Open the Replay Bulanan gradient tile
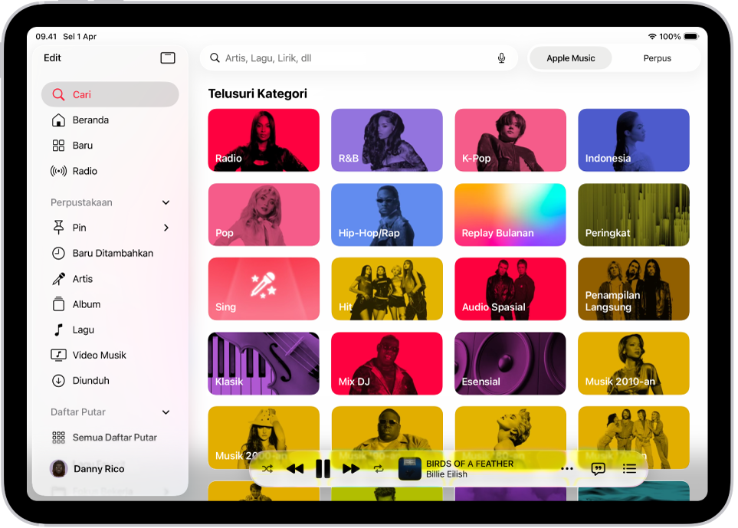The height and width of the screenshot is (528, 738). (510, 215)
